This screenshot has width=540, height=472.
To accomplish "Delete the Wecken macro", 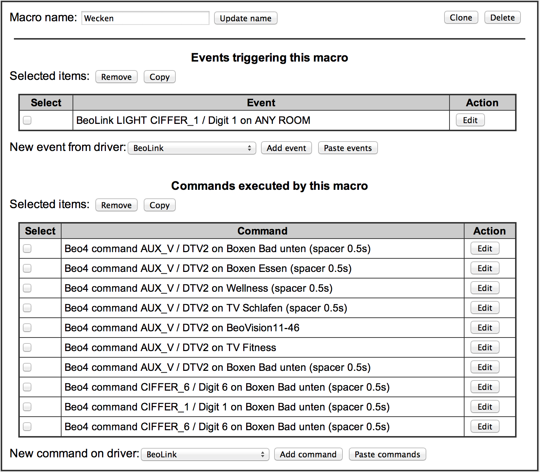I will [x=502, y=18].
